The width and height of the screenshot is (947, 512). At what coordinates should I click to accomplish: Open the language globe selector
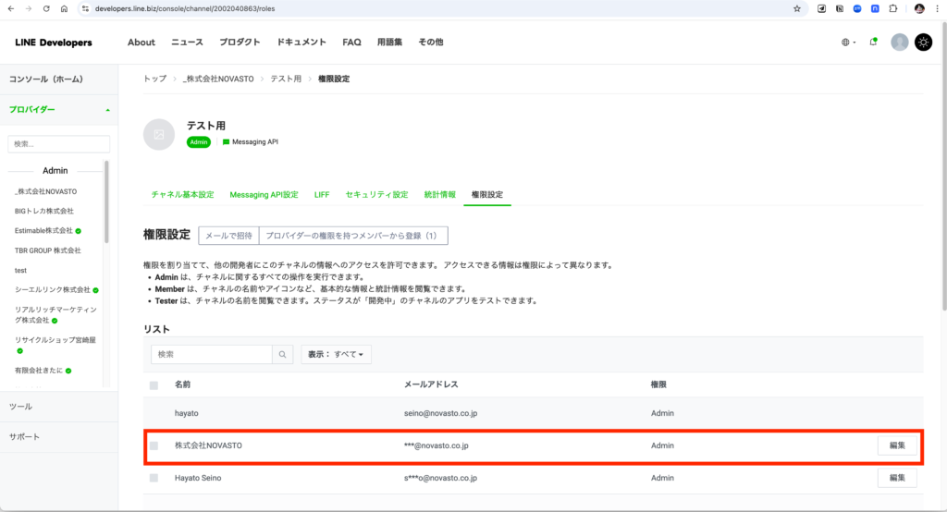click(x=849, y=43)
